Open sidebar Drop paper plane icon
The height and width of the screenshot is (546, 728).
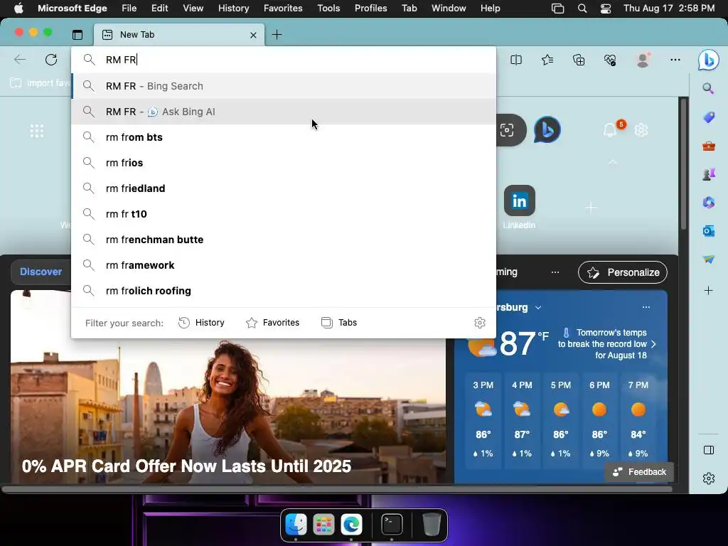click(x=709, y=259)
